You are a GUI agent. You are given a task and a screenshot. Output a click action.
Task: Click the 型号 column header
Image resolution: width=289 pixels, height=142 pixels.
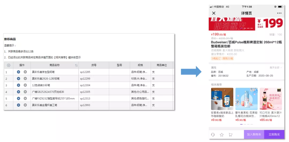tap(119, 65)
